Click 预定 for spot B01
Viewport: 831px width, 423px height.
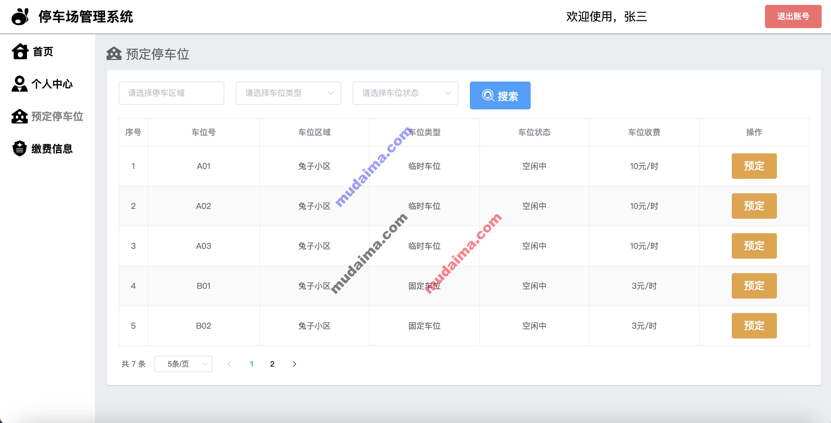754,286
